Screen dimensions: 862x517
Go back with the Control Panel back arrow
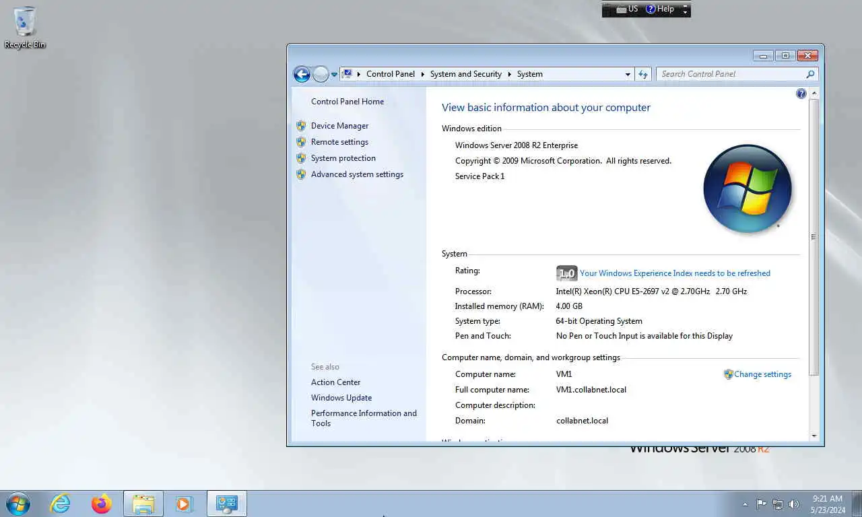click(302, 74)
